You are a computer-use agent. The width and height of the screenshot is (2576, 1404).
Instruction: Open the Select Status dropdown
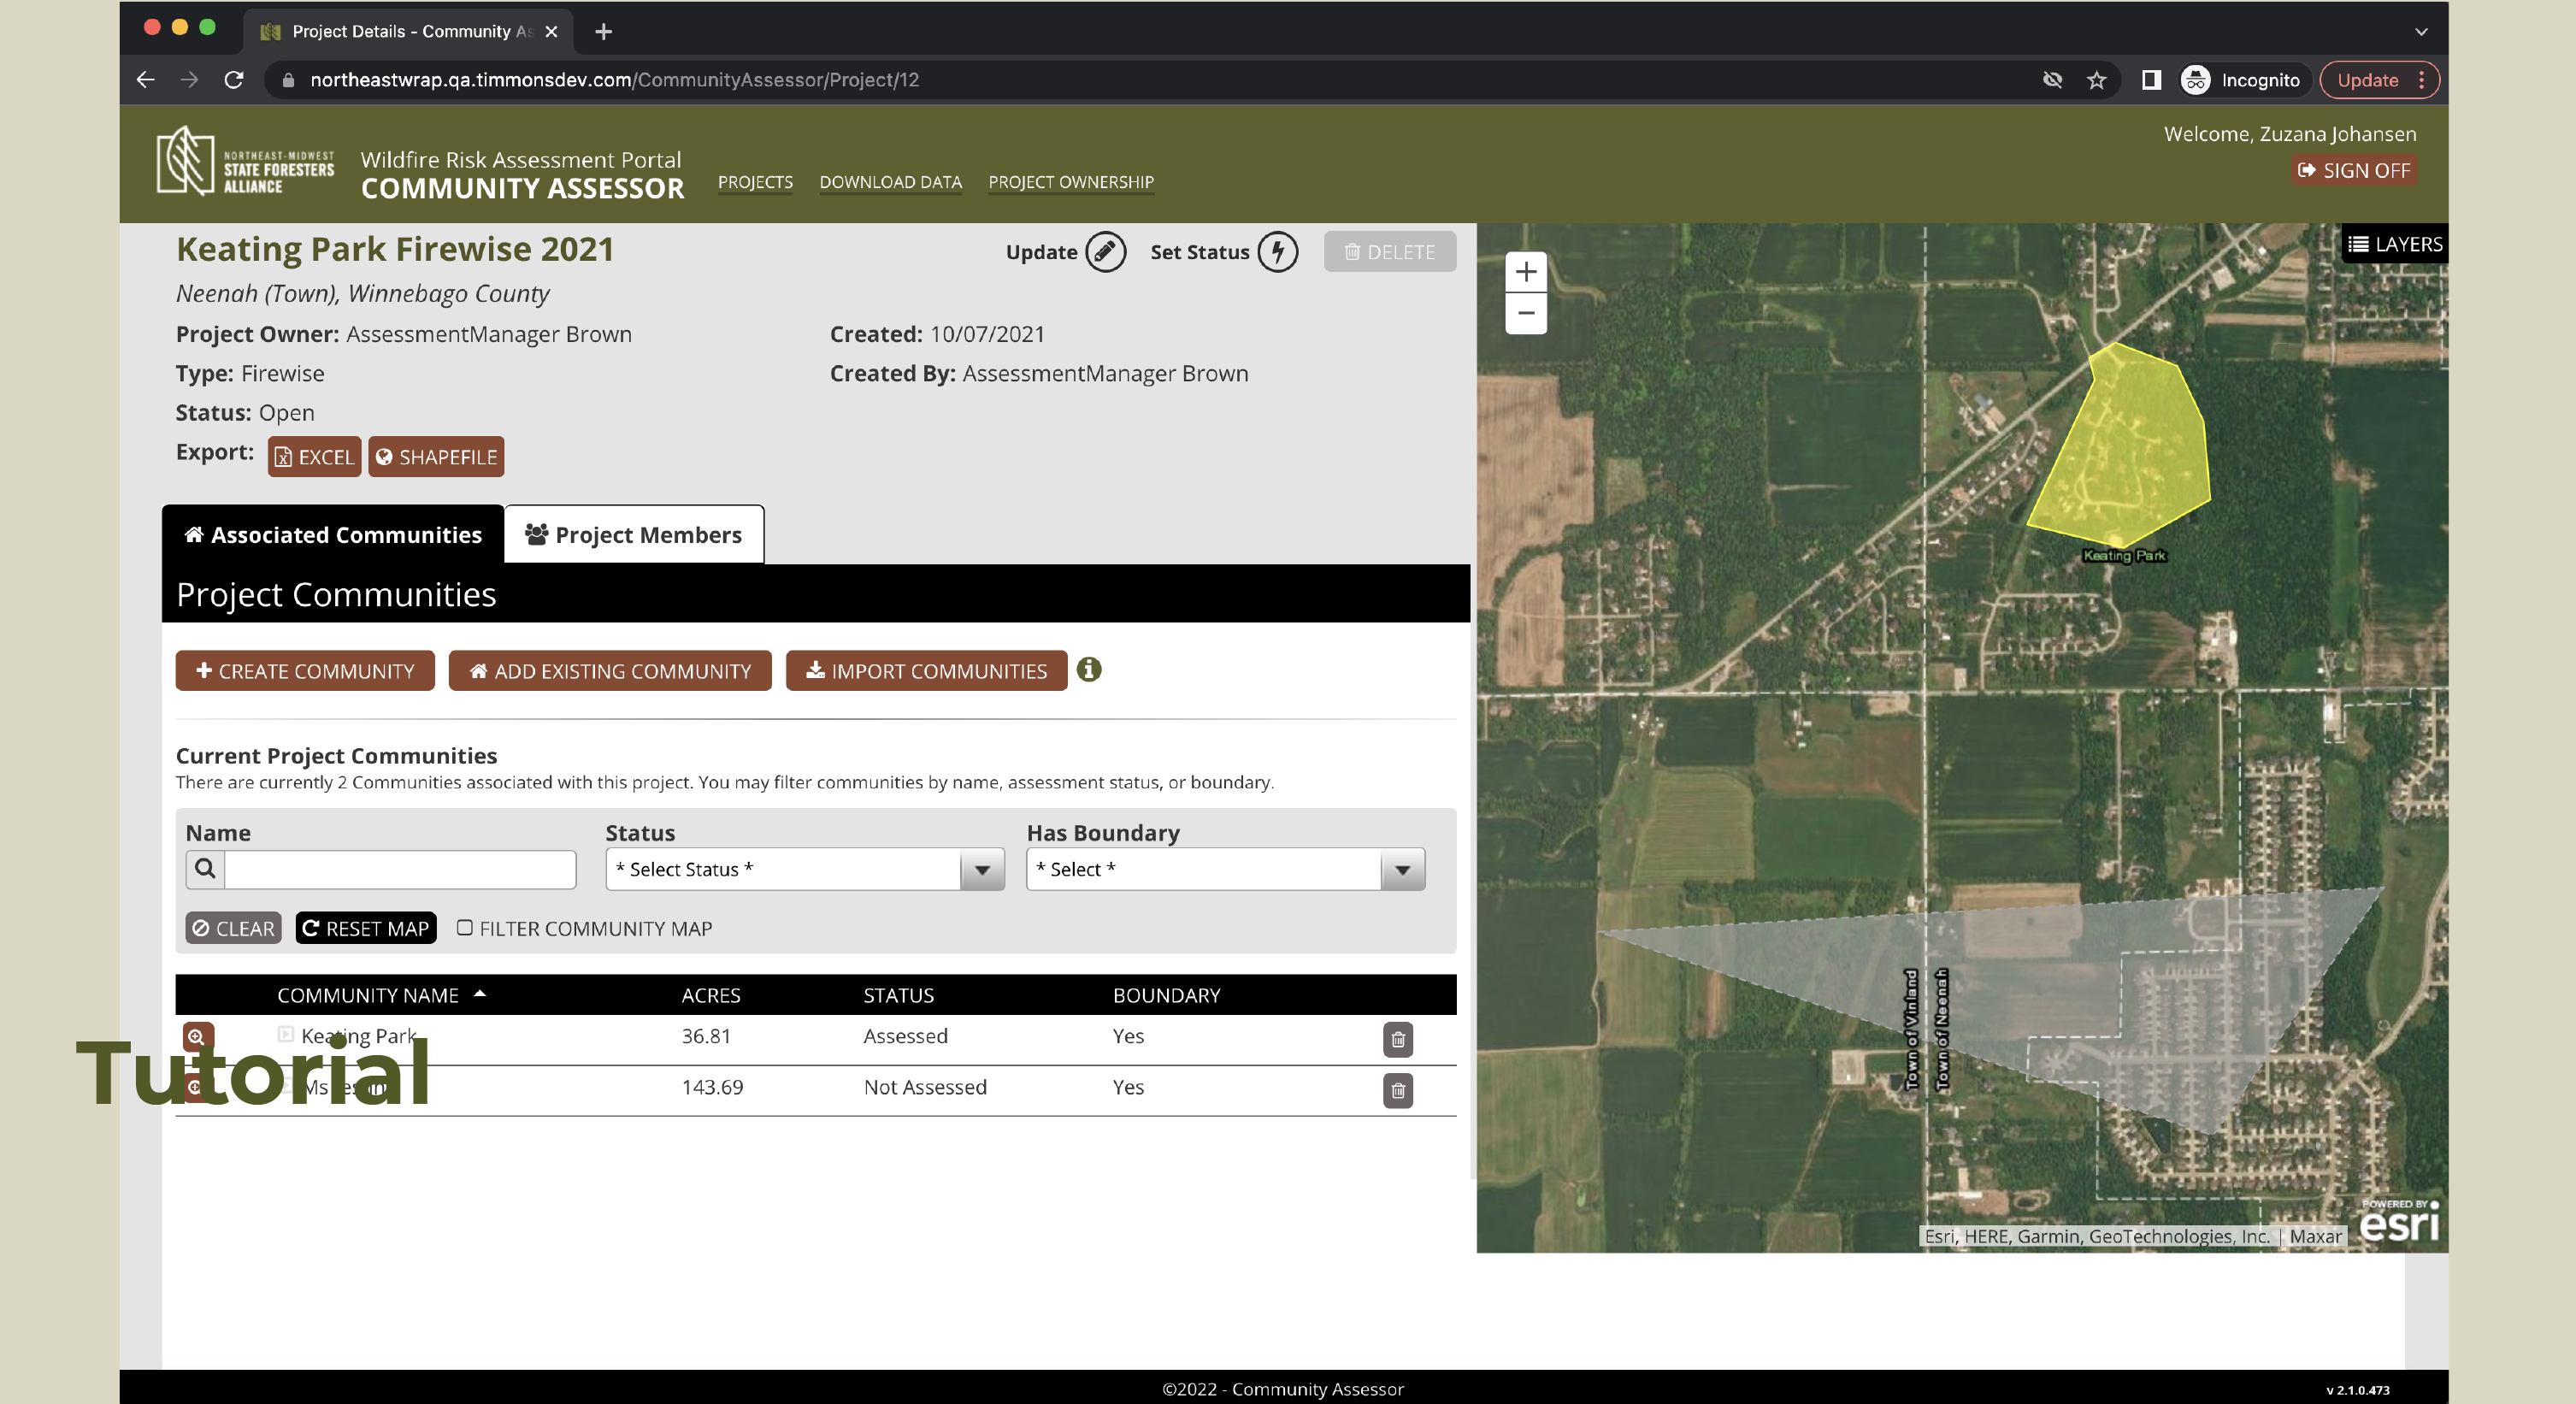click(804, 870)
